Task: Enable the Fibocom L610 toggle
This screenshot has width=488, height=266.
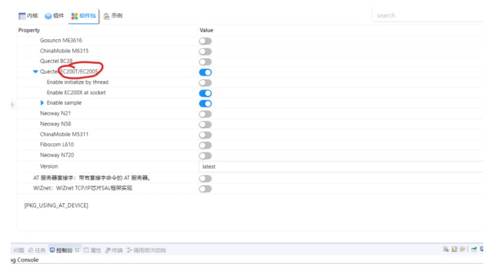Action: (x=205, y=146)
